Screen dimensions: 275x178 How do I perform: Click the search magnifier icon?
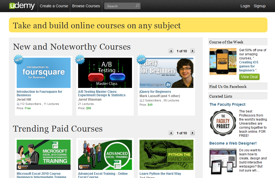pos(137,6)
